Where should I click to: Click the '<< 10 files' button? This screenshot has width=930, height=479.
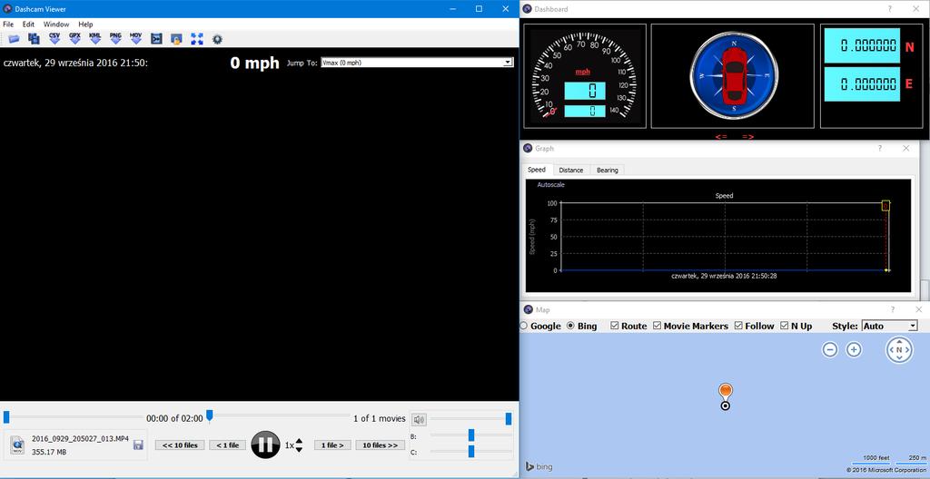click(x=181, y=445)
